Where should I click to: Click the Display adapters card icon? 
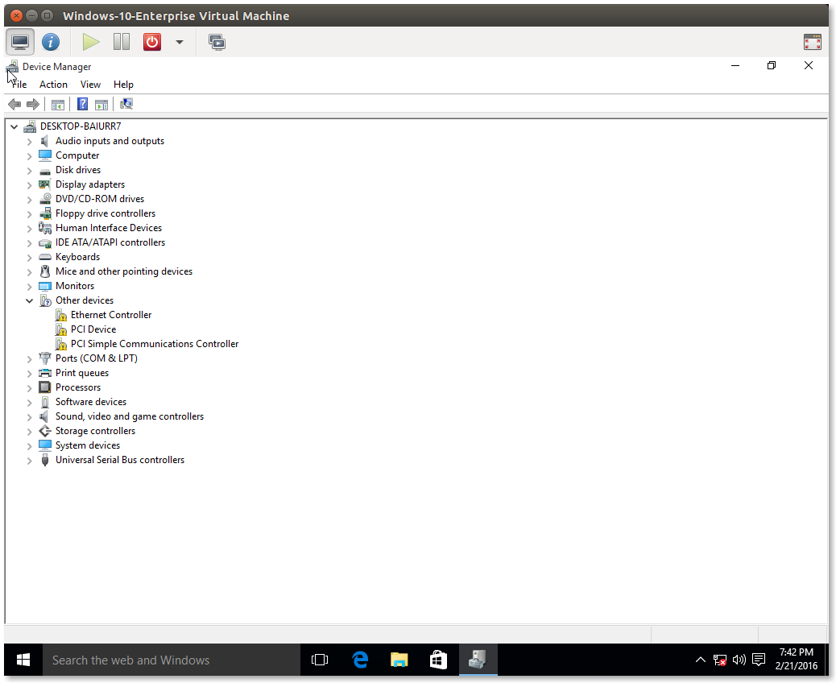pos(45,184)
